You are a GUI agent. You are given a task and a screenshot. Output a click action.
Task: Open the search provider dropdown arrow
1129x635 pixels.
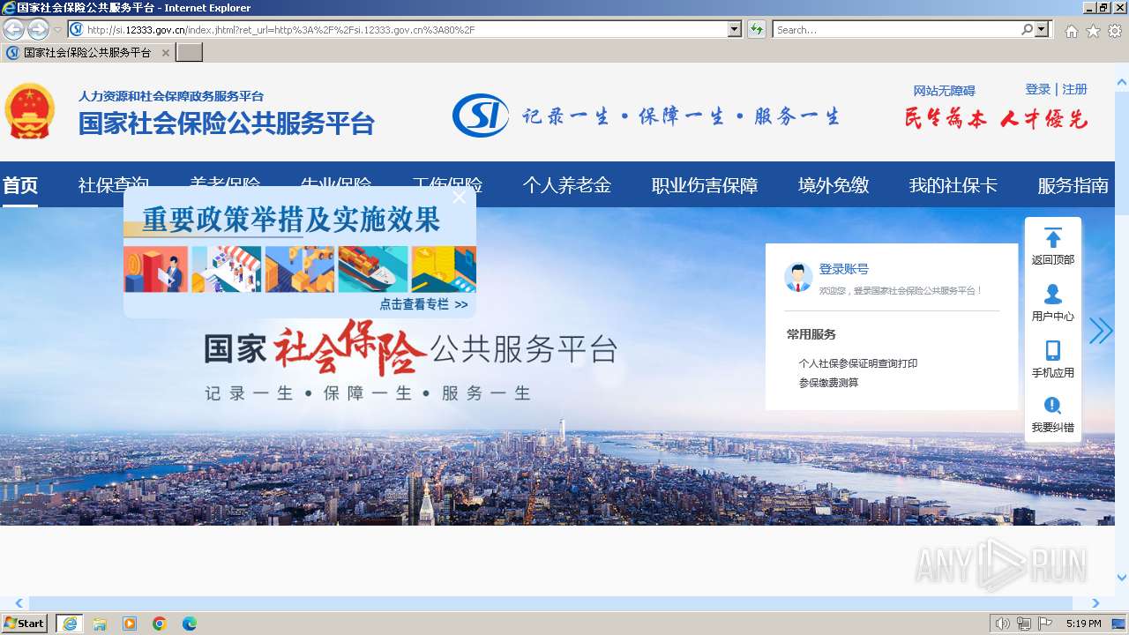(1043, 30)
